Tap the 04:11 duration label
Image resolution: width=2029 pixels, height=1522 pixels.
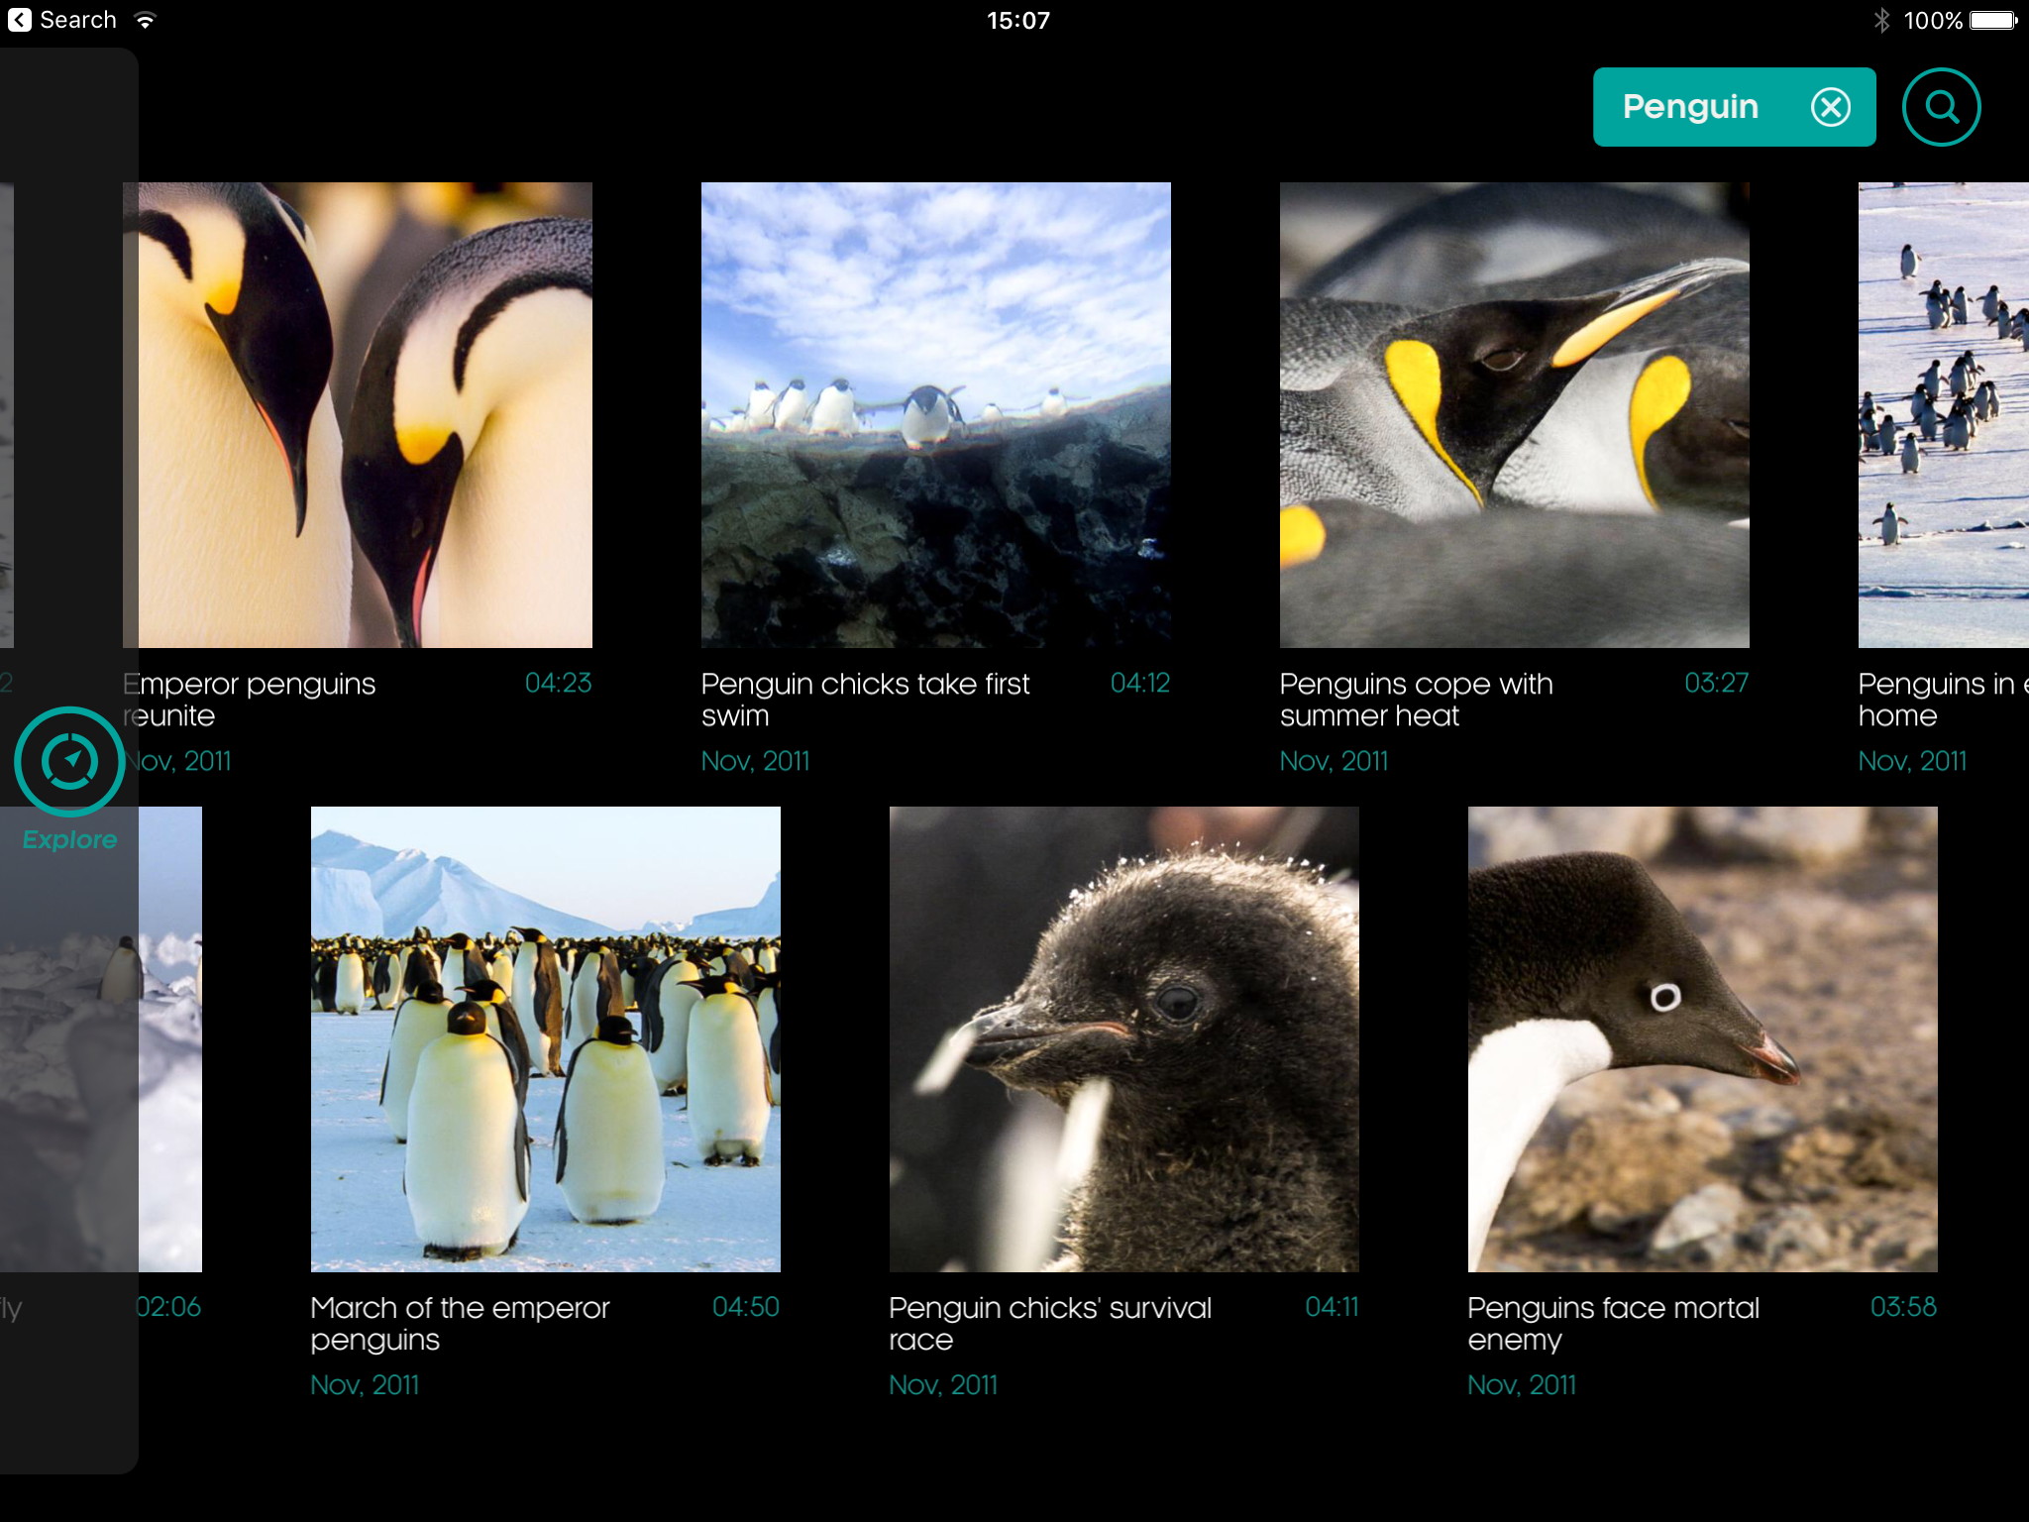(1332, 1307)
